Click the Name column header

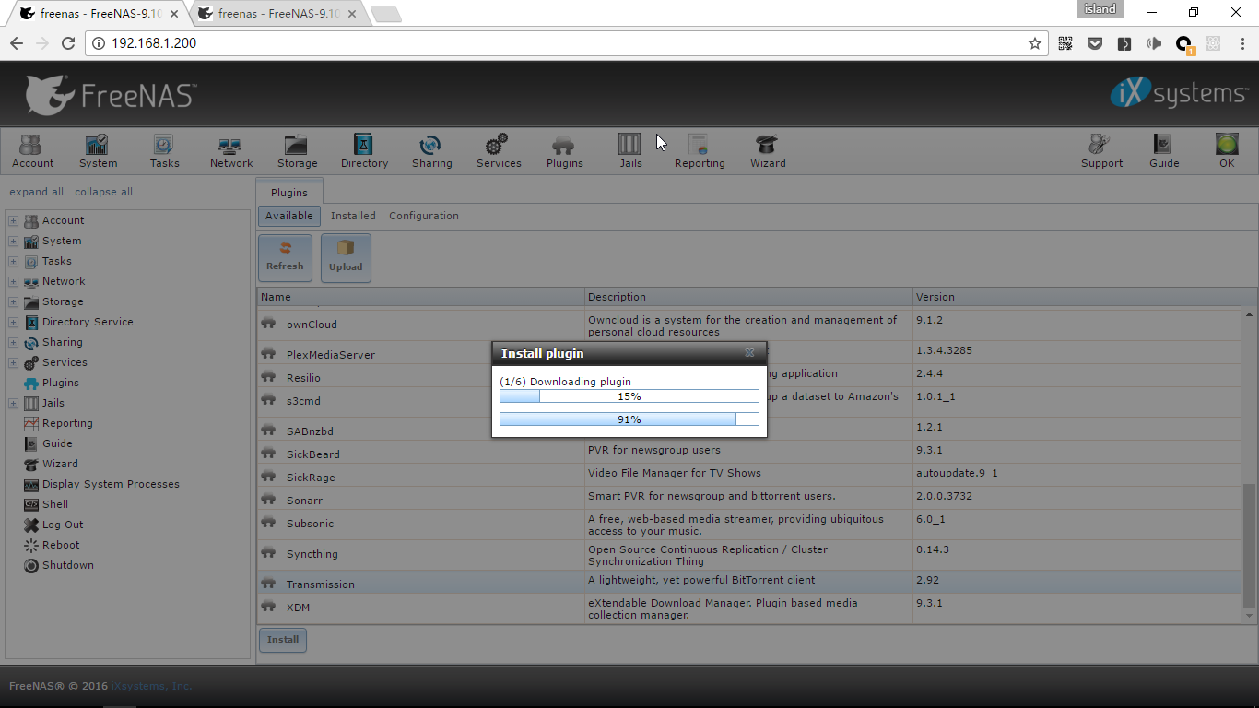click(x=421, y=297)
